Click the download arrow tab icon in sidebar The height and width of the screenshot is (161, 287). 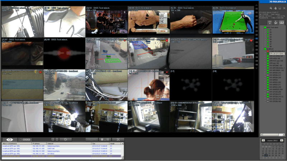point(276,22)
